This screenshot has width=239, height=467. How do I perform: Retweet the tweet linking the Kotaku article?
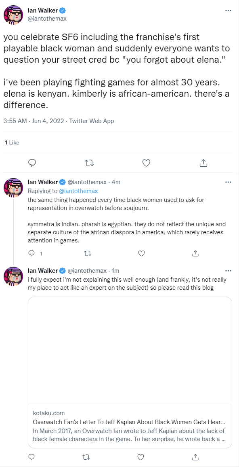87,457
